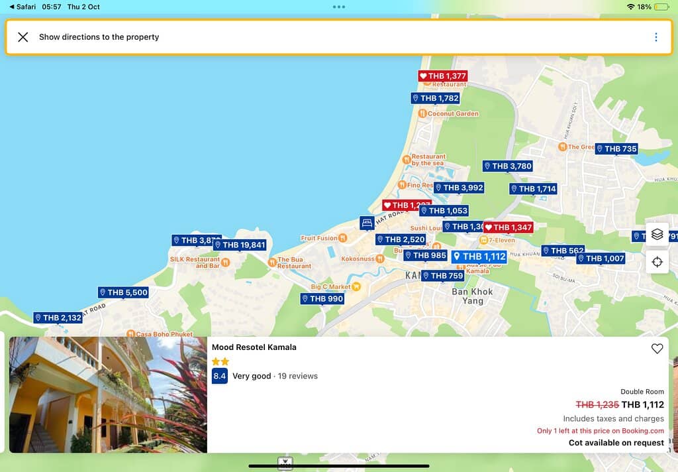Open Mood Resotel Kamala property title
The width and height of the screenshot is (678, 472).
(254, 347)
